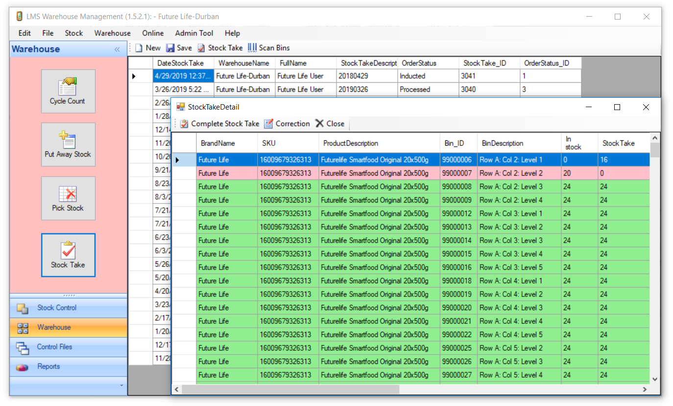Screen dimensions: 673x406
Task: Select row header of bin 99000007 row
Action: 185,173
